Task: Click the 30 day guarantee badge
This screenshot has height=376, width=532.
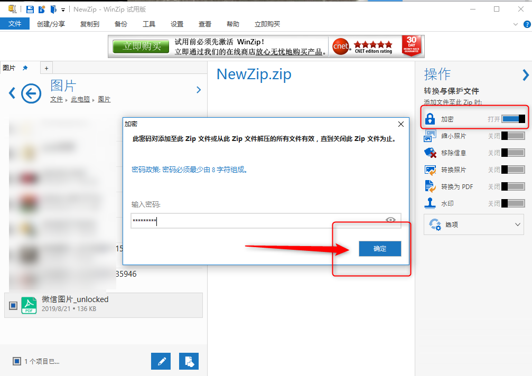Action: pos(412,45)
